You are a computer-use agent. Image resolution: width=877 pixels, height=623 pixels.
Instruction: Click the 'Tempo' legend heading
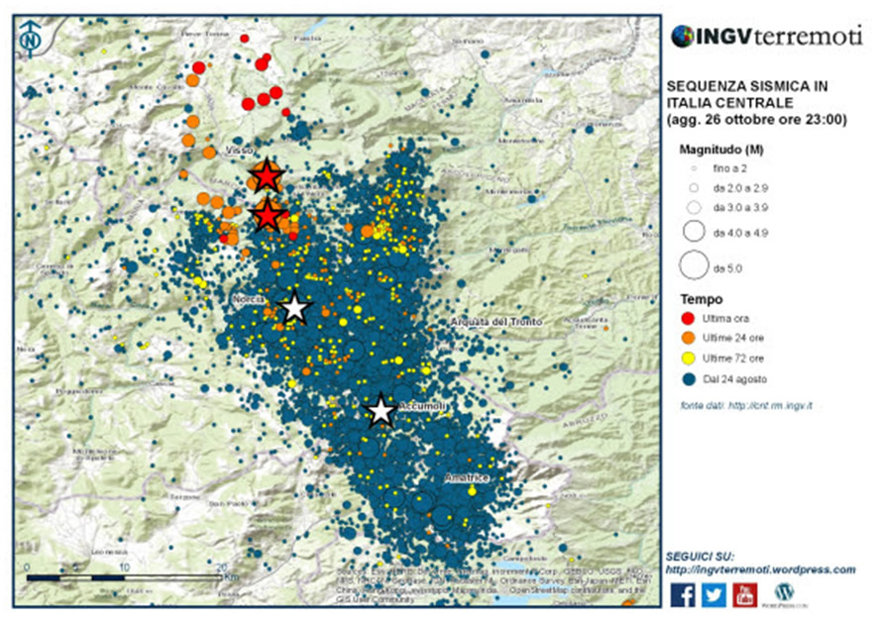[702, 299]
